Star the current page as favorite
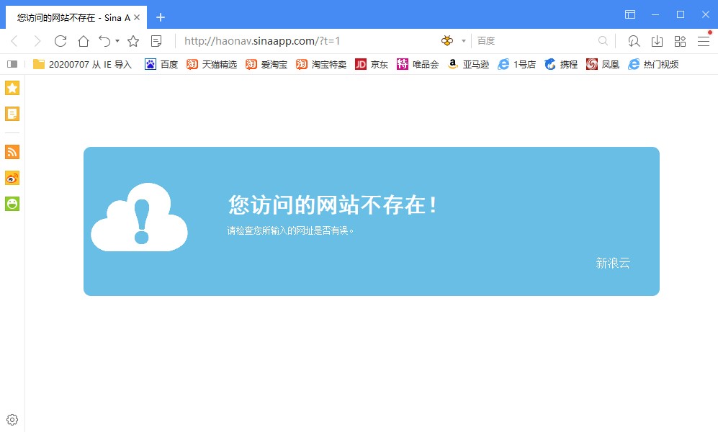Viewport: 718px width, 432px height. pyautogui.click(x=135, y=41)
